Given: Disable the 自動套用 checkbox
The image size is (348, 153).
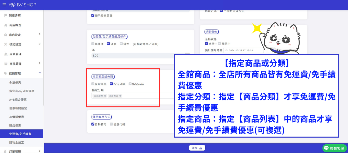Looking at the screenshot, I should point(93,124).
